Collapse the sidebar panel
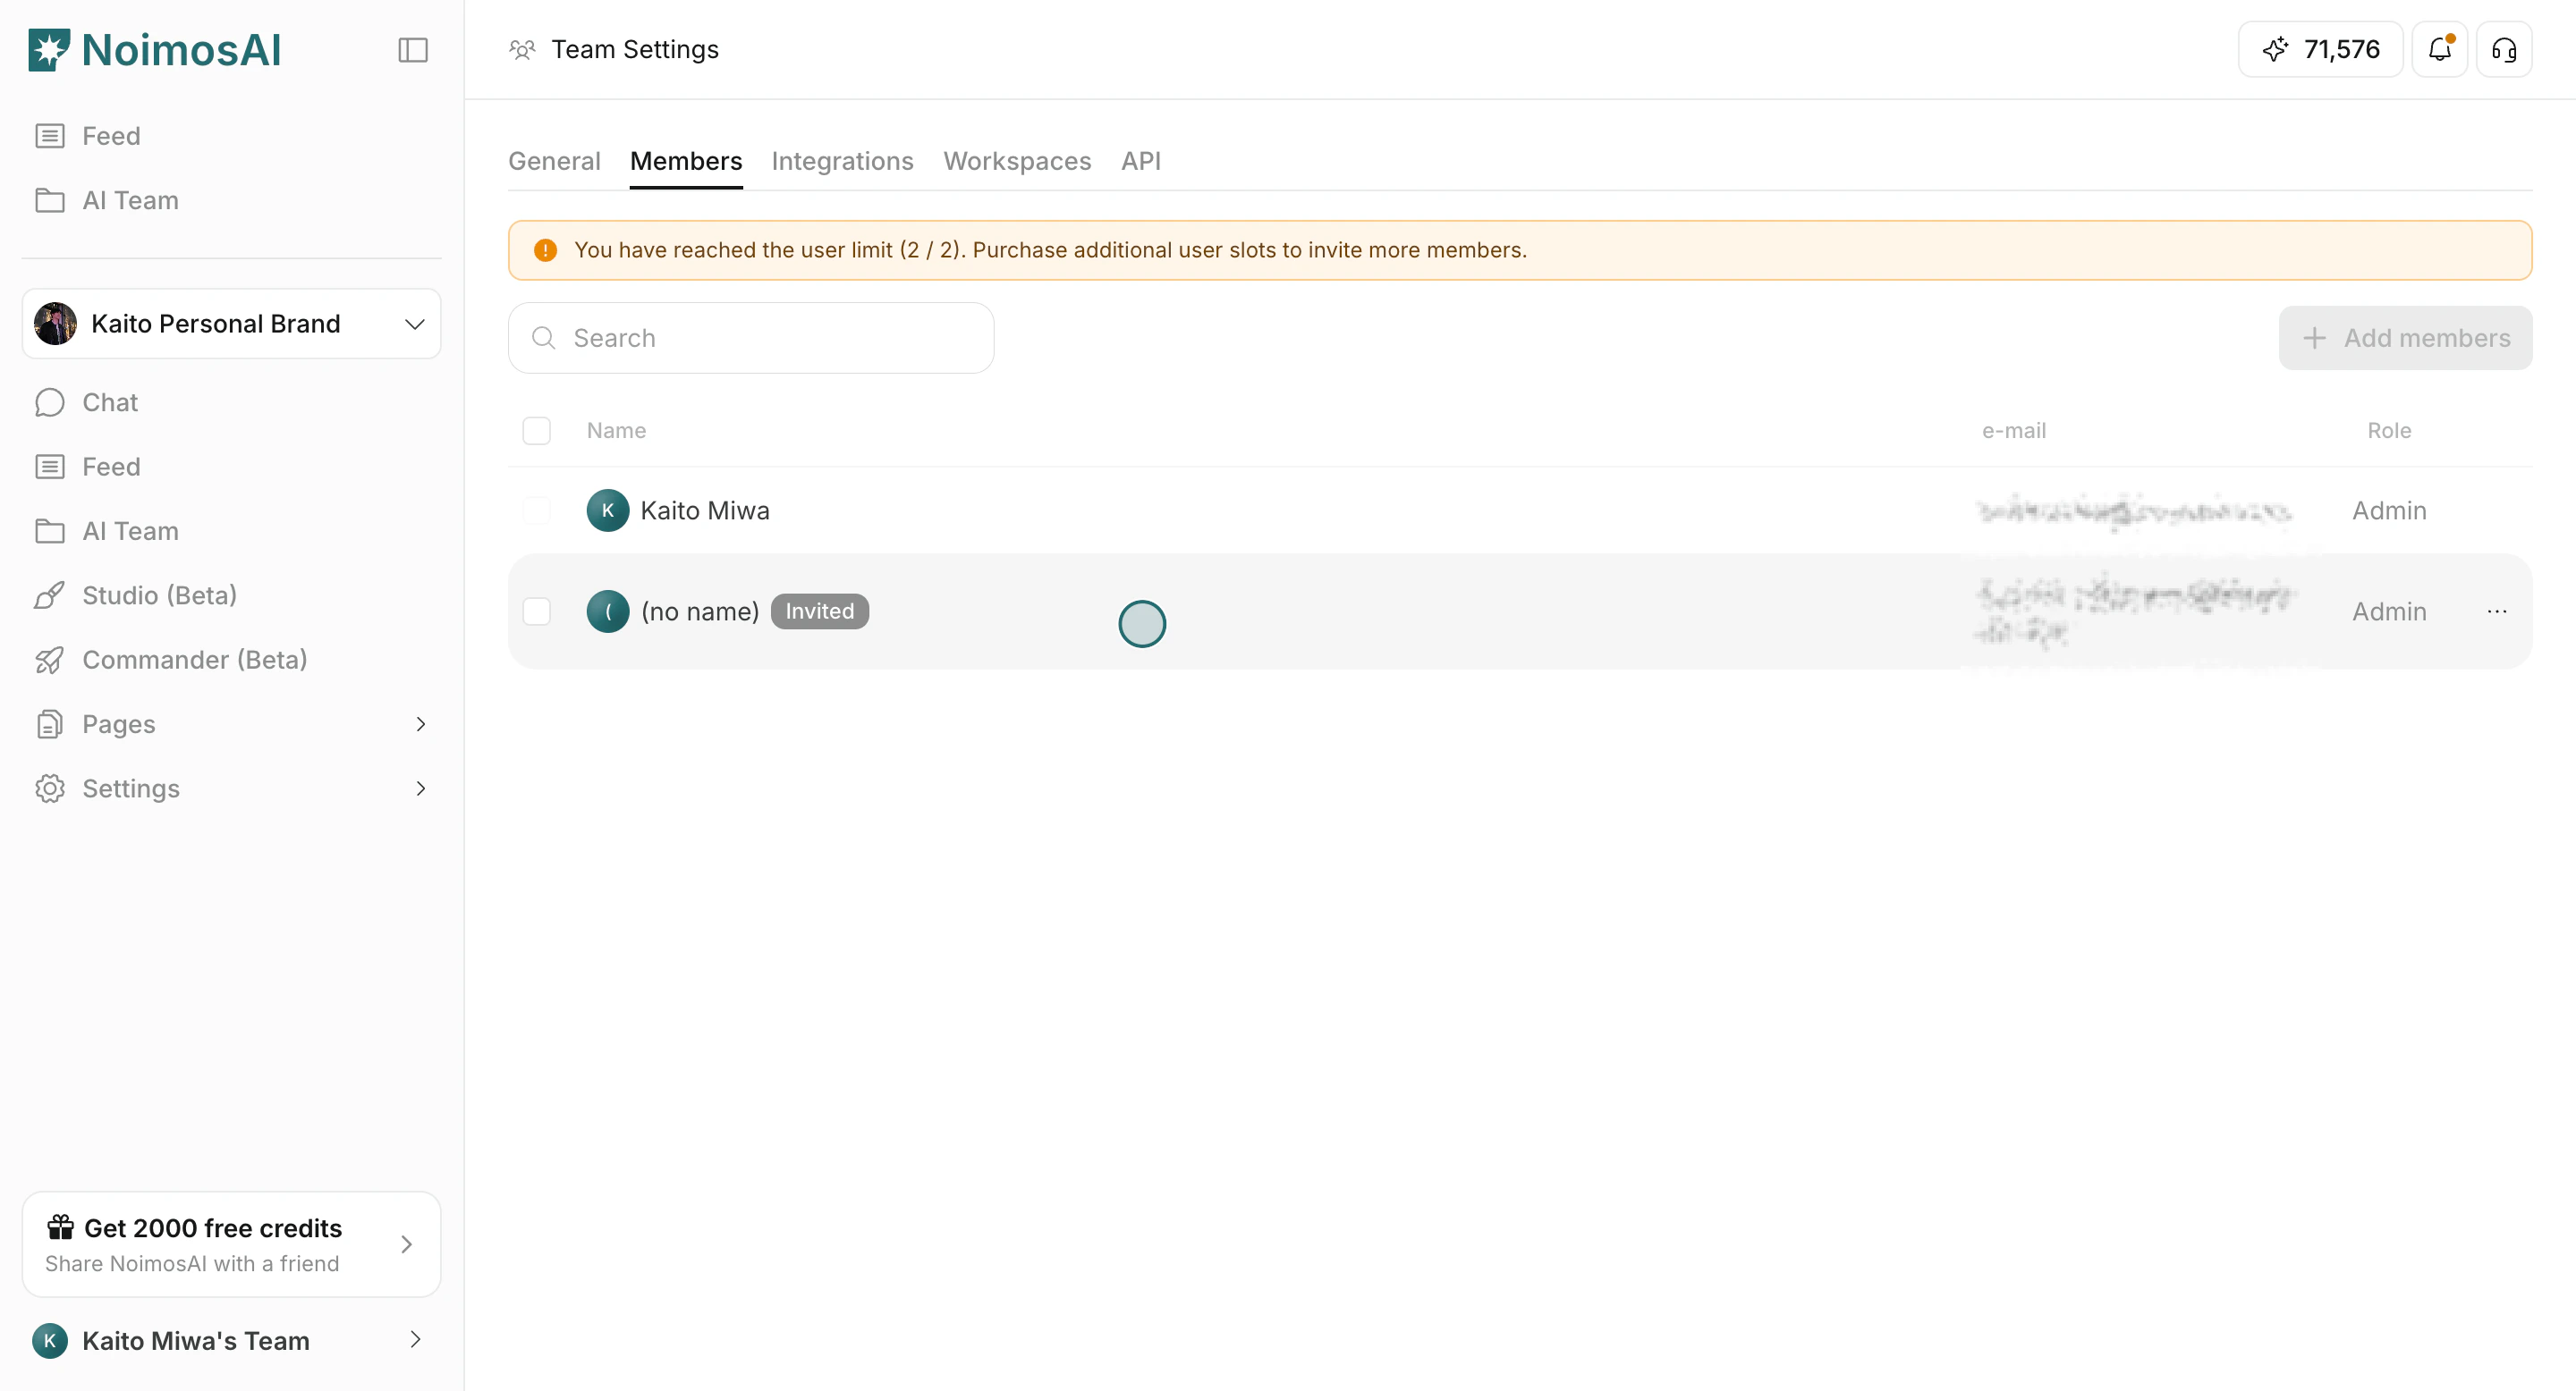This screenshot has height=1391, width=2576. tap(413, 49)
